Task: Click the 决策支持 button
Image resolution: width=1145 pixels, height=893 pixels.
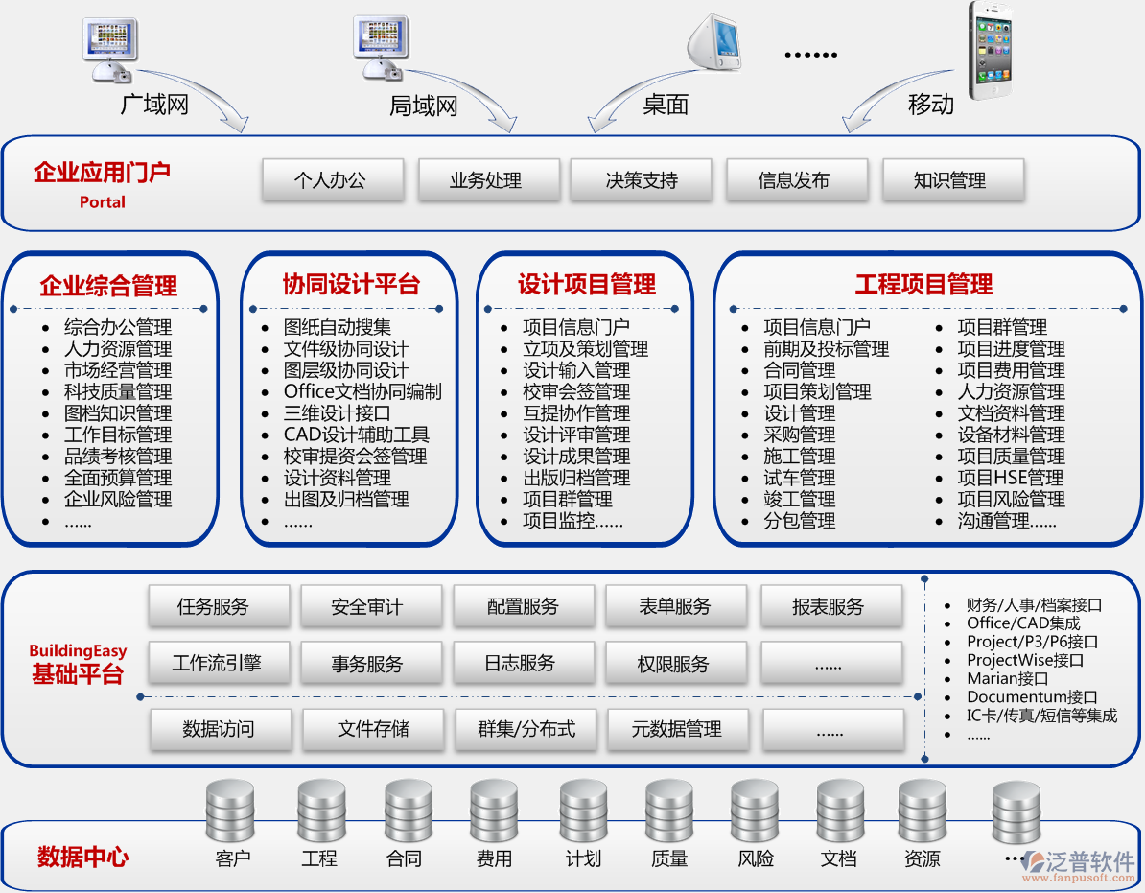Action: [641, 179]
